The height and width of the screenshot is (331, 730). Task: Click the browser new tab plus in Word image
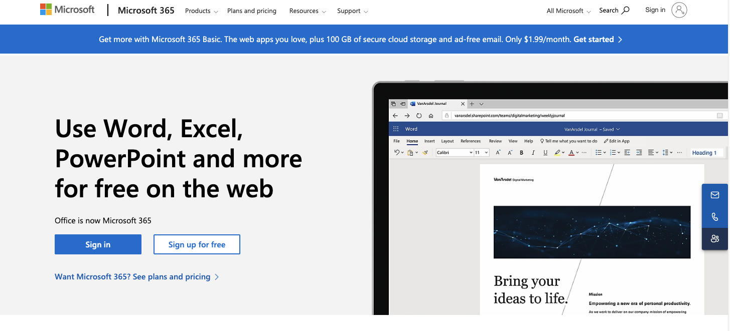coord(472,104)
